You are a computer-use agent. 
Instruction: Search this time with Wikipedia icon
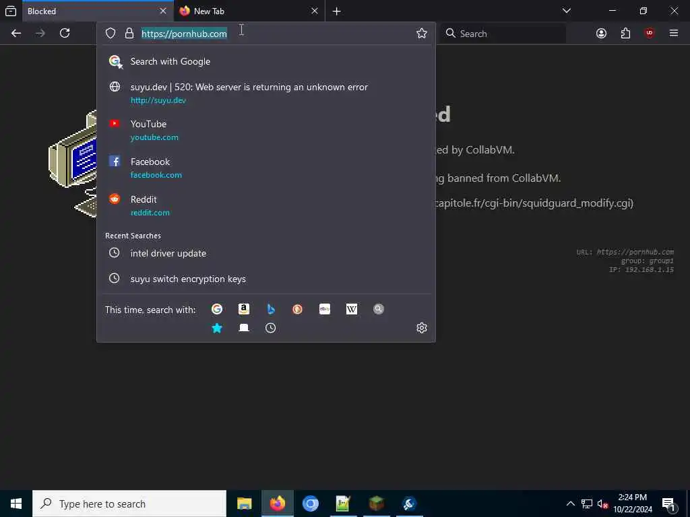[352, 309]
